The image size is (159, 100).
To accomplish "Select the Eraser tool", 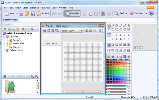I will [x=117, y=25].
